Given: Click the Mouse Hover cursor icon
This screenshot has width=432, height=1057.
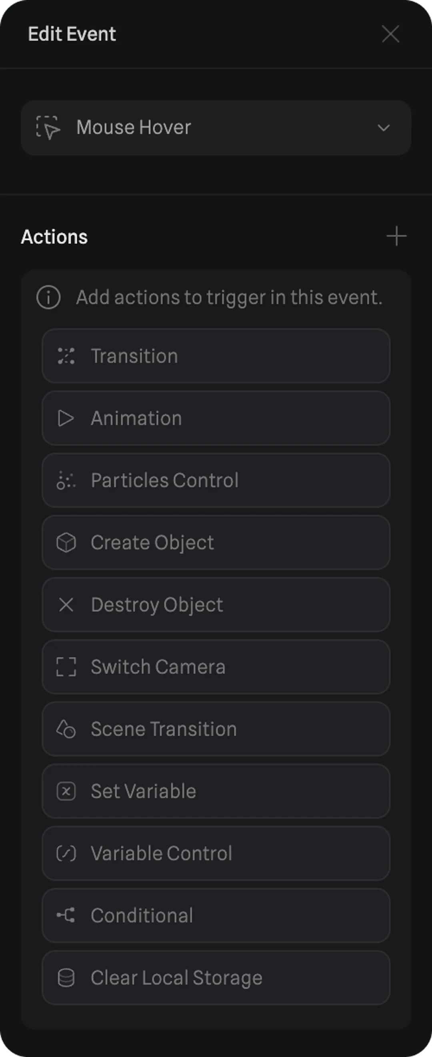Looking at the screenshot, I should pyautogui.click(x=48, y=128).
